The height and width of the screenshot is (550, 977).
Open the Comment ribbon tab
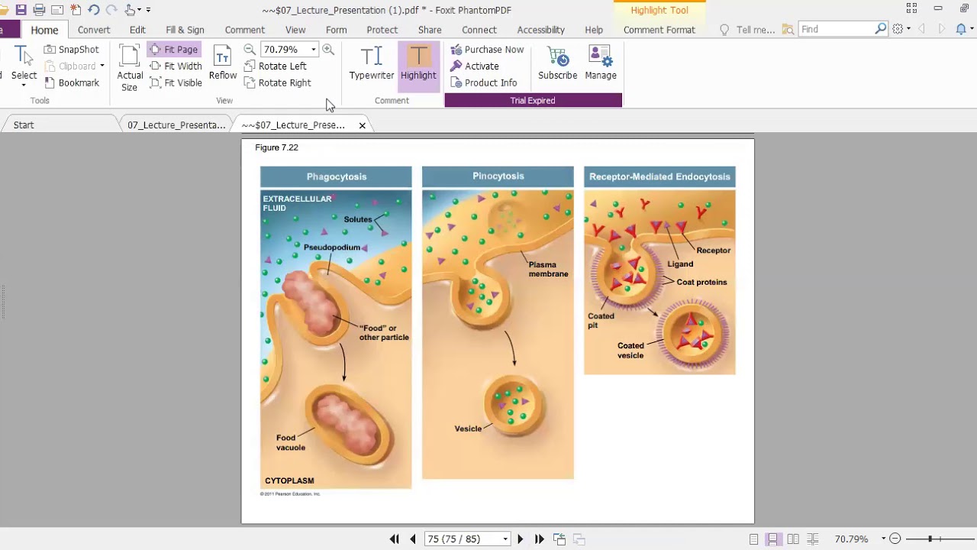coord(245,30)
